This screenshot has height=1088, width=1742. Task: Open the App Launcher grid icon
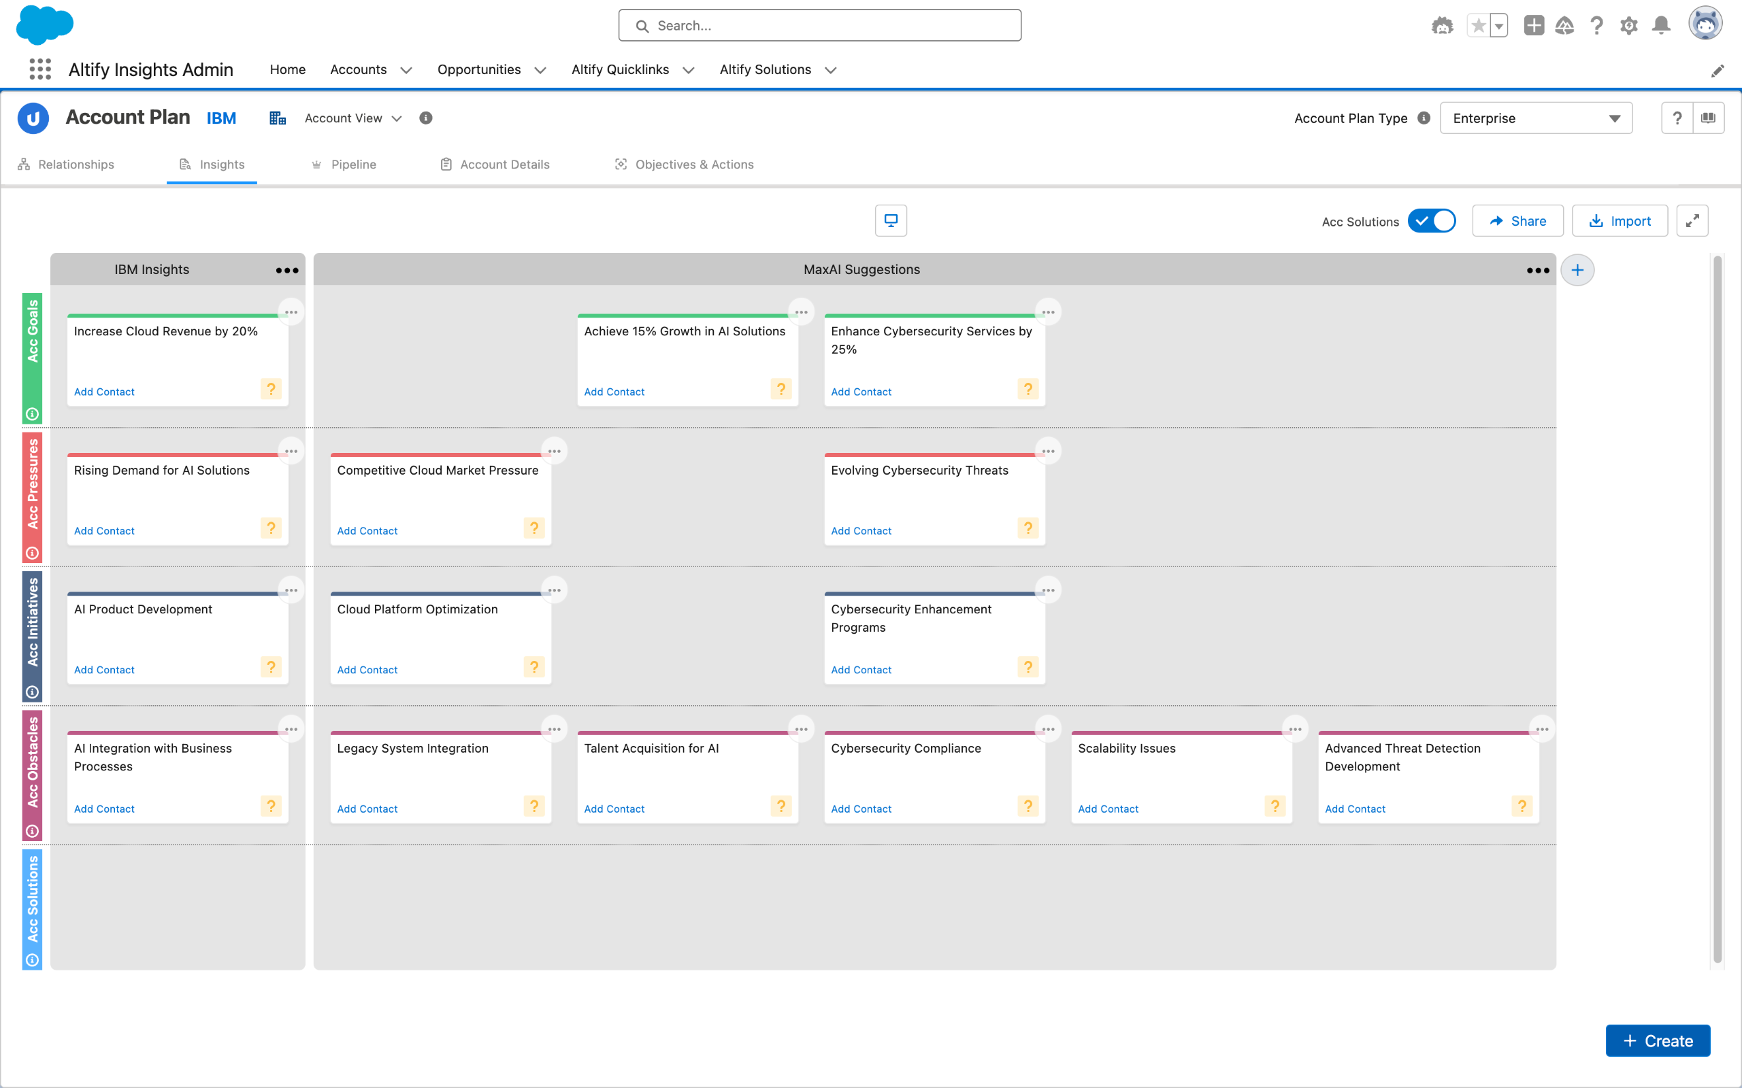[x=40, y=69]
